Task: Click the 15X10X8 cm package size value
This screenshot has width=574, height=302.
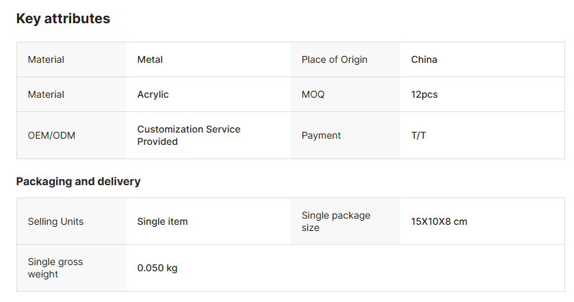Action: click(x=439, y=221)
